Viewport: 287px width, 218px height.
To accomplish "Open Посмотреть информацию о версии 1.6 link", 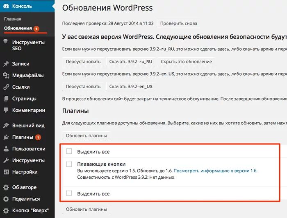I will (x=215, y=171).
